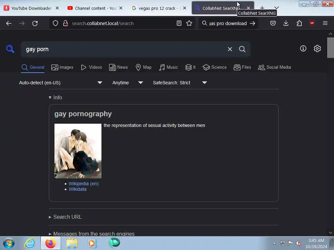Screen dimensions: 334x250
Task: Open Windows Explorer folder on taskbar
Action: pos(72,243)
